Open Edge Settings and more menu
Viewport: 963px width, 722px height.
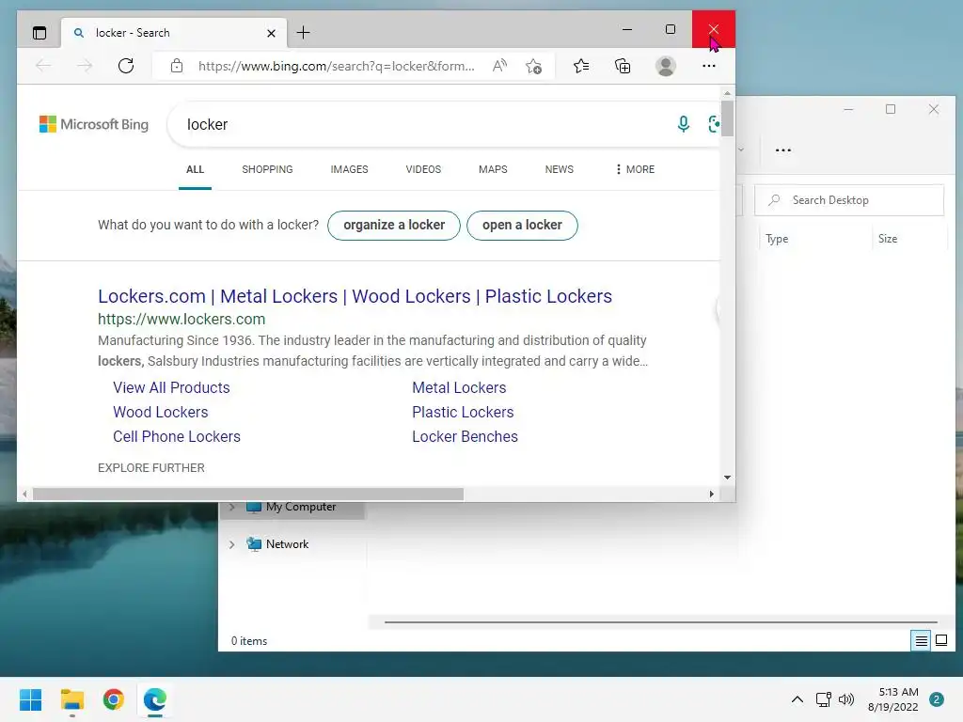click(709, 66)
